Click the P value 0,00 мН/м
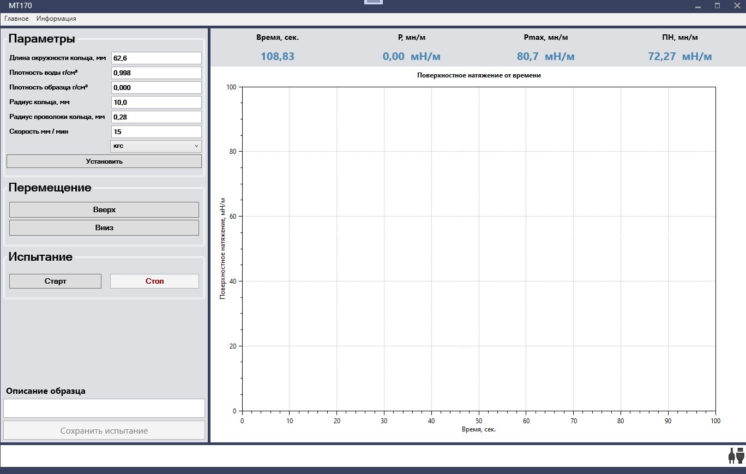Screen dimensions: 746x474 (412, 56)
